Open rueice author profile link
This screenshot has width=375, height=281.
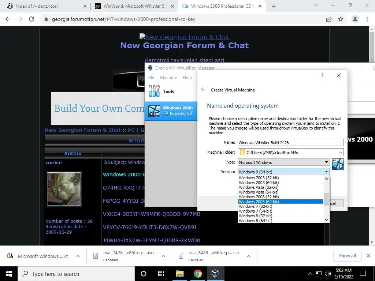click(53, 162)
